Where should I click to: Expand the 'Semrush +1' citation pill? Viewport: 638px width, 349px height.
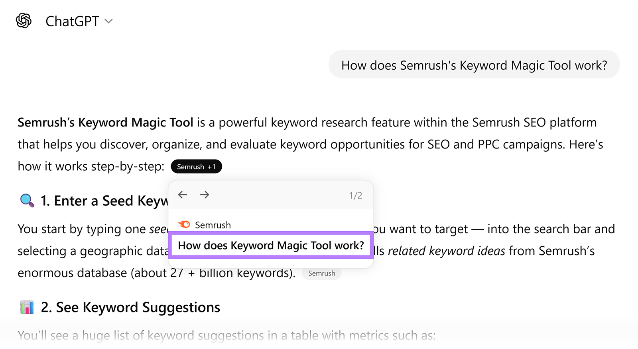[x=196, y=166]
